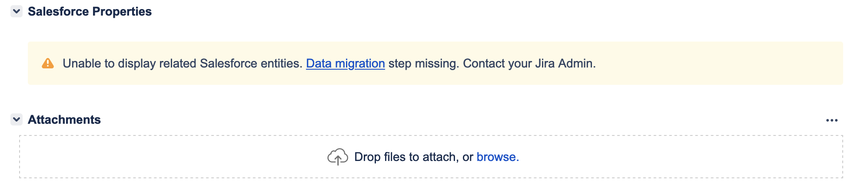This screenshot has height=193, width=864.
Task: Click "Unable to display related Salesforce entities" message
Action: [x=183, y=64]
